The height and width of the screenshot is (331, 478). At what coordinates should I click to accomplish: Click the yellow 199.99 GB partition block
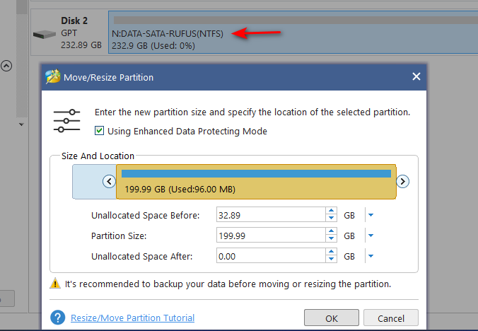(x=256, y=182)
